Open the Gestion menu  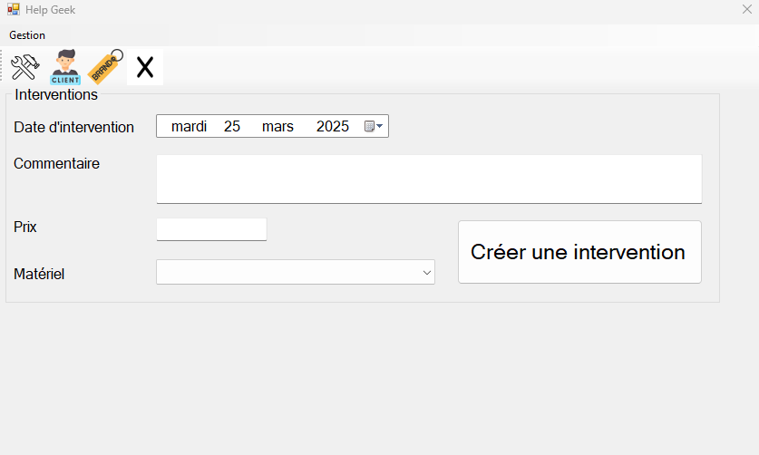click(27, 35)
